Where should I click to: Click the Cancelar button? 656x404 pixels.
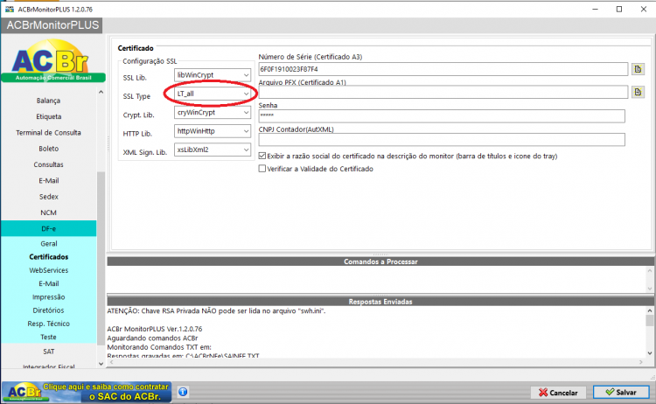point(558,393)
